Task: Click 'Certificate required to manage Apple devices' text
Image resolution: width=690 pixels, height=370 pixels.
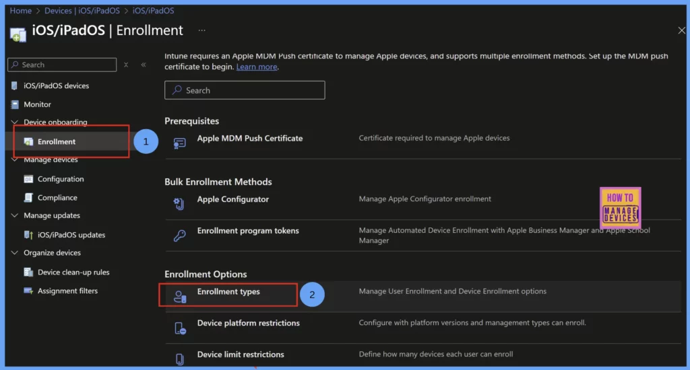Action: [x=434, y=138]
